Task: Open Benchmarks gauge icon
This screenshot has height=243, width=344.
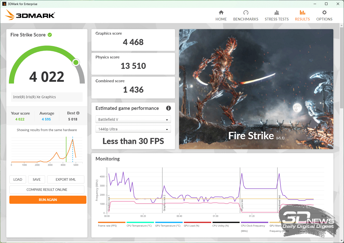Action: pos(246,12)
